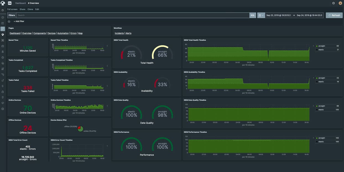Viewport: 344px width, 172px height.
Task: Open the user avatar menu
Action: pyautogui.click(x=340, y=3)
